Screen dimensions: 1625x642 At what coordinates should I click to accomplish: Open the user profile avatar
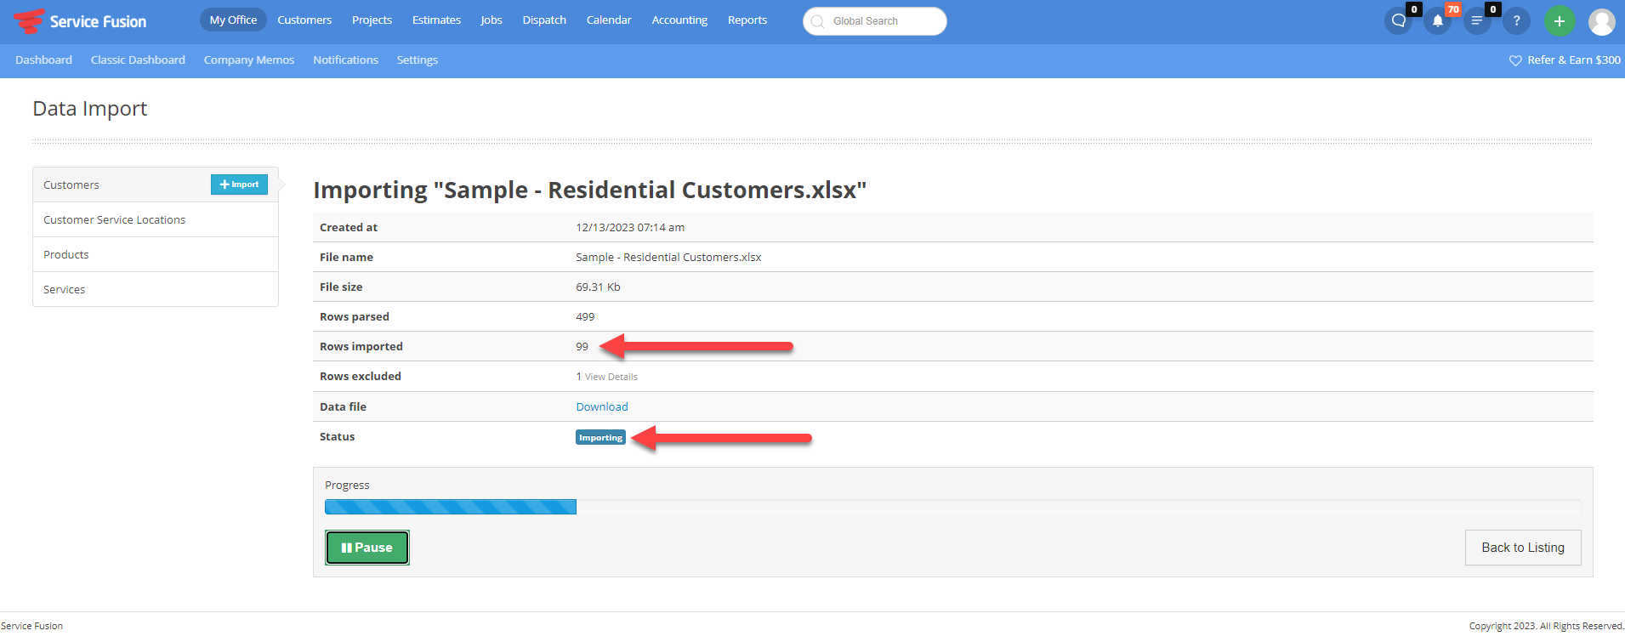1602,21
